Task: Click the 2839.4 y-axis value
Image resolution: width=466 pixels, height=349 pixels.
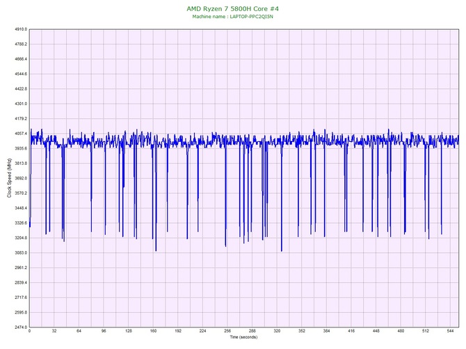Action: [x=21, y=282]
